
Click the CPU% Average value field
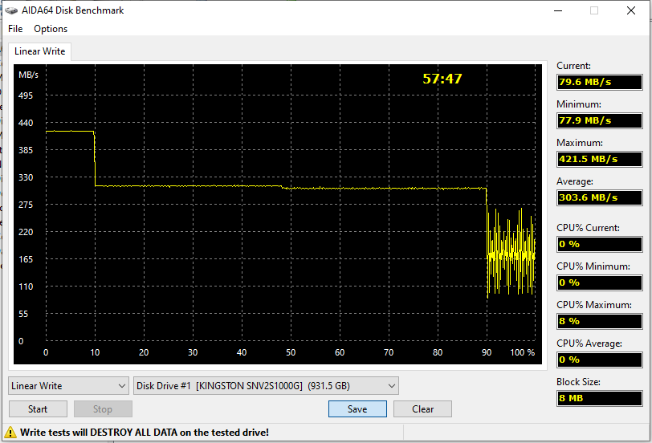(600, 360)
